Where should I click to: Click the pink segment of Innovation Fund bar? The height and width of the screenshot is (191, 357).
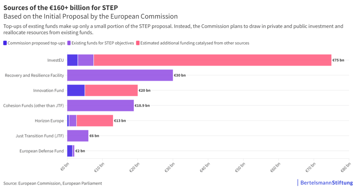[111, 91]
